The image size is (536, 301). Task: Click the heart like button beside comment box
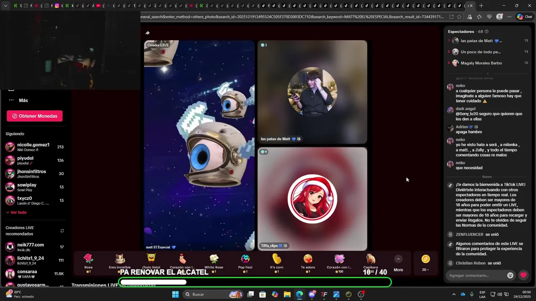pos(523,275)
